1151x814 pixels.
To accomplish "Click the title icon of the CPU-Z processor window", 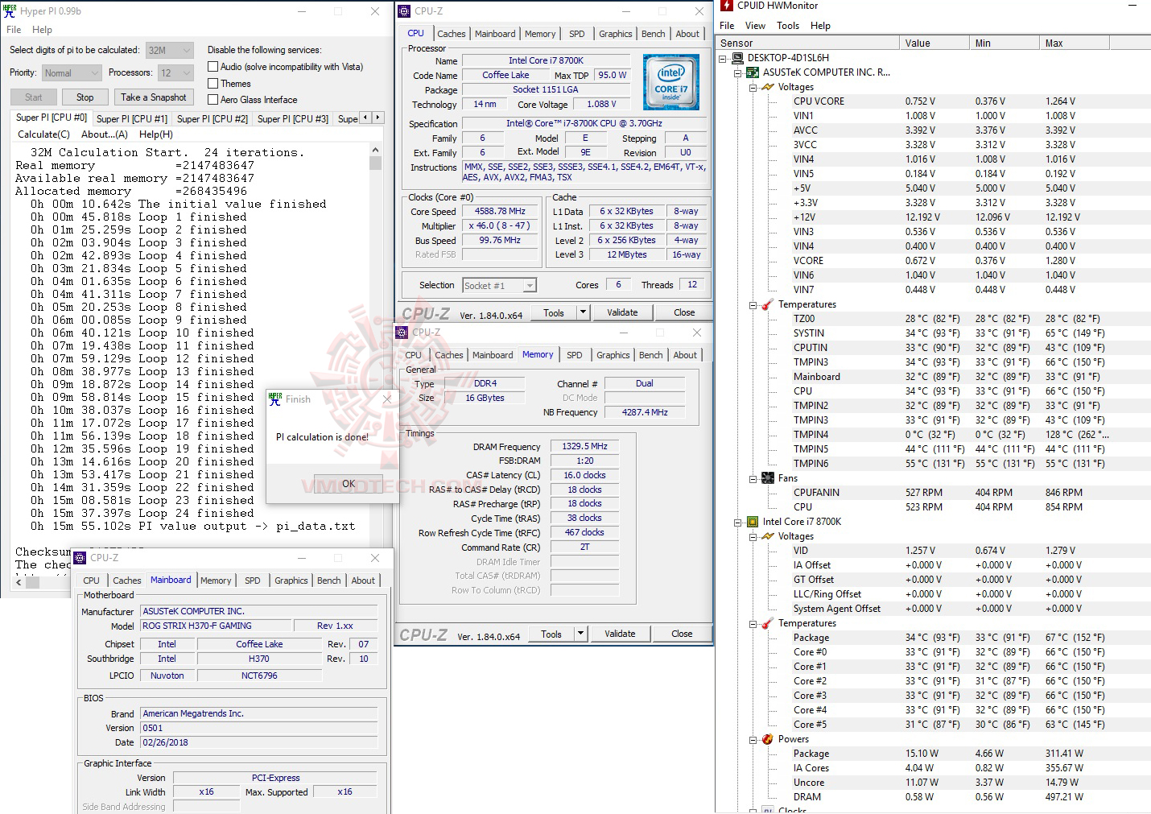I will 404,11.
